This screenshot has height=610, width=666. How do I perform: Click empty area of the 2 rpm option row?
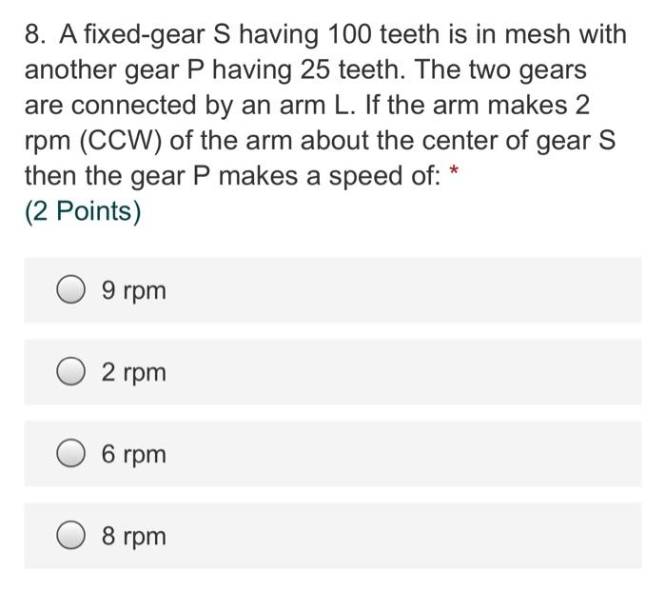(x=403, y=372)
